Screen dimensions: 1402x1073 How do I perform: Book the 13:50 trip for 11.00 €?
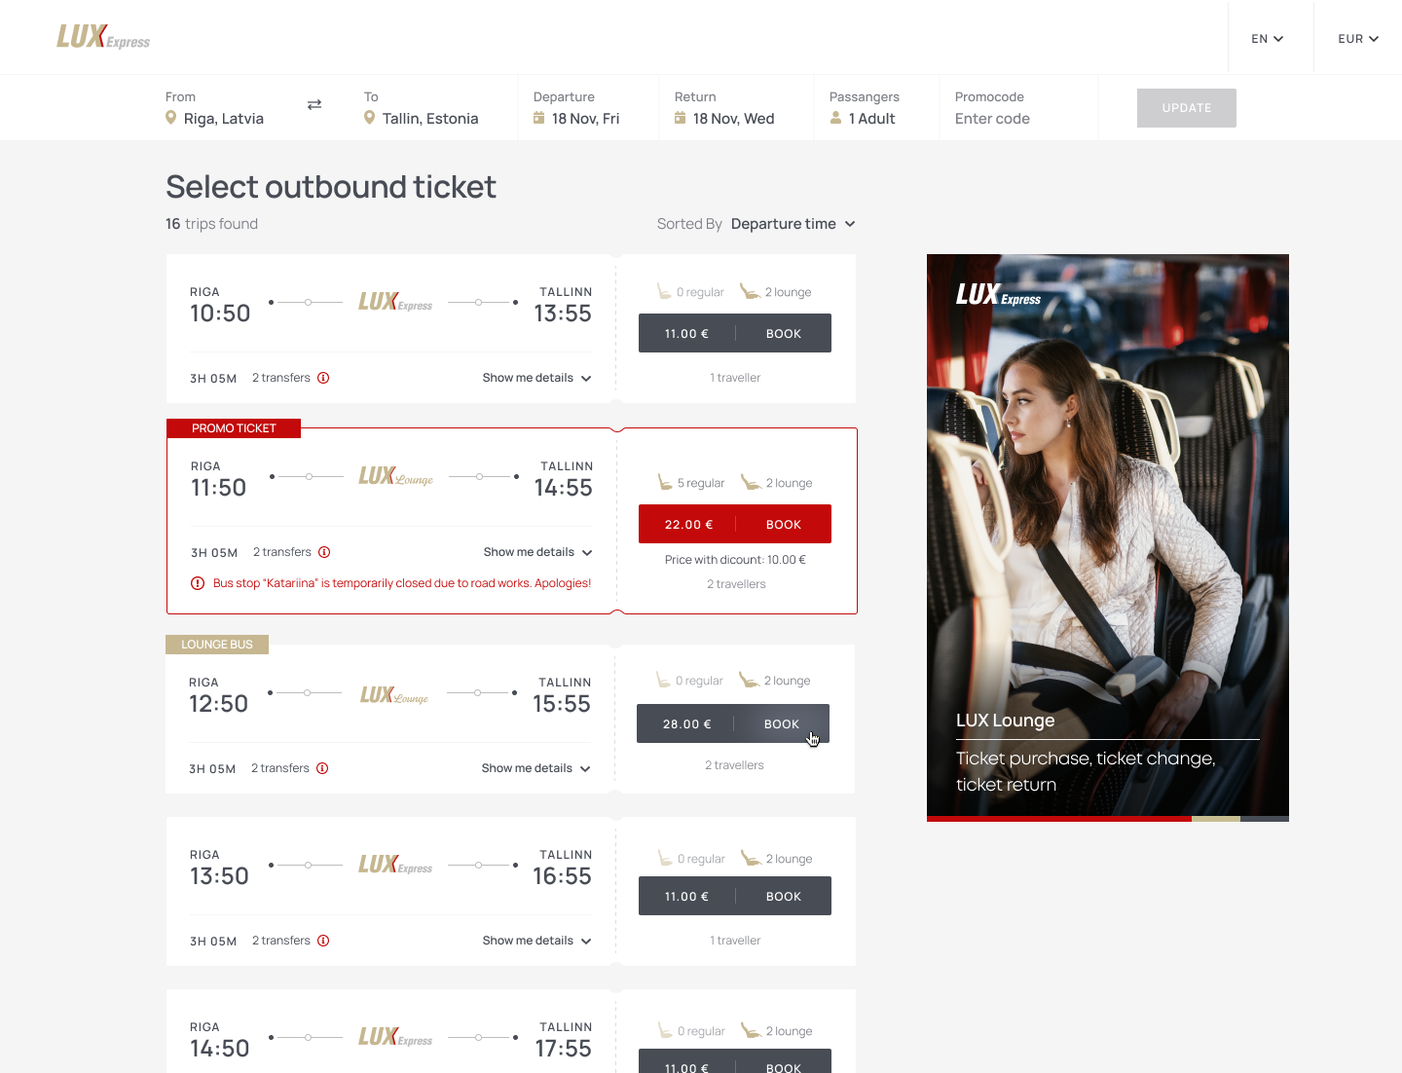(x=735, y=896)
